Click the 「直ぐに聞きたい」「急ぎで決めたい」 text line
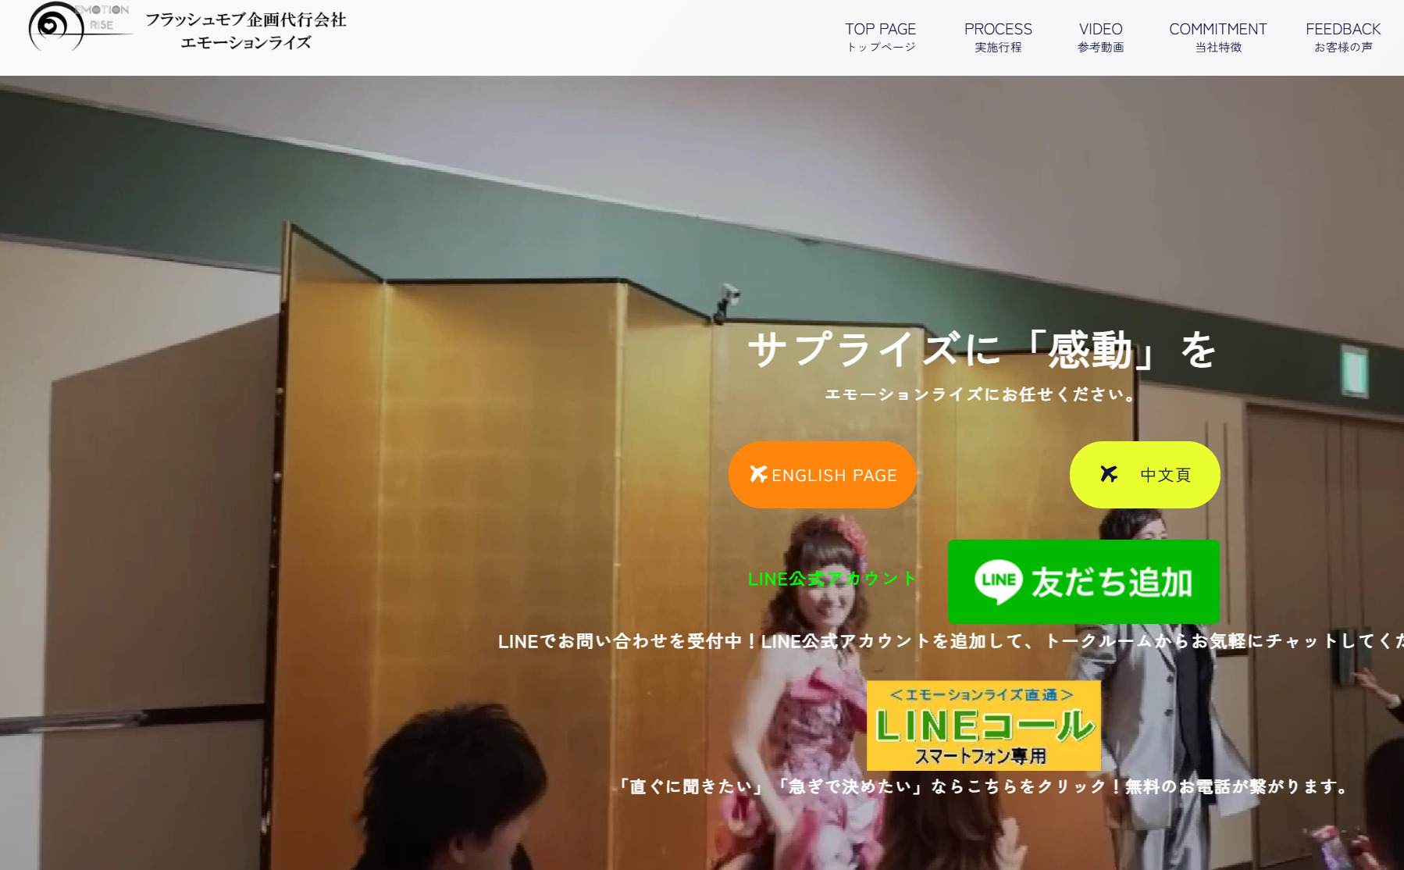 click(x=982, y=786)
